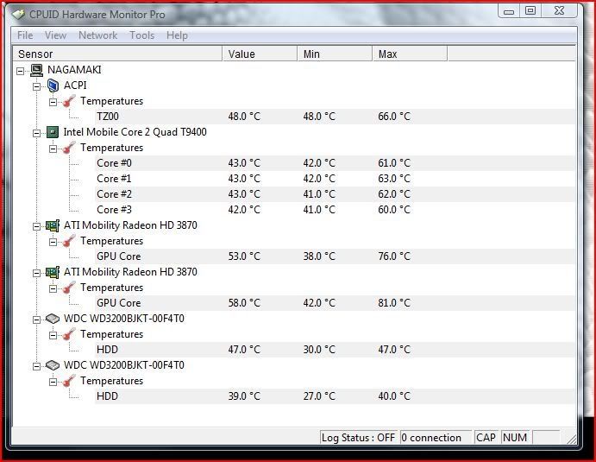
Task: Click the window resize grip corner
Action: click(x=572, y=439)
